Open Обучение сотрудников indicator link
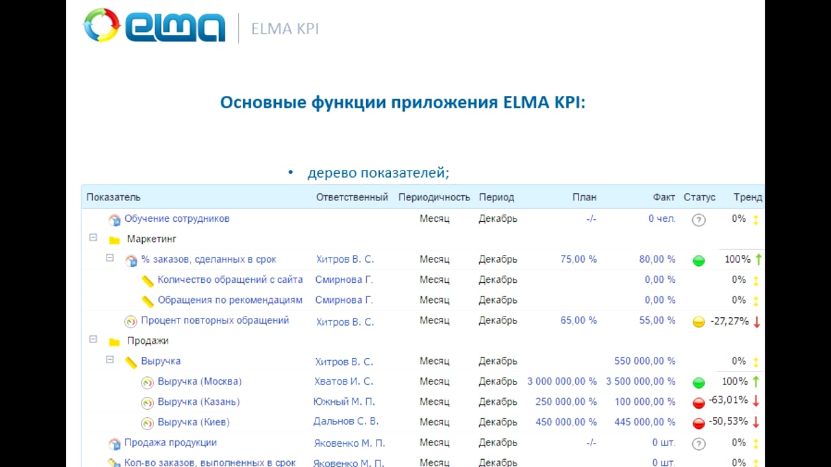The height and width of the screenshot is (467, 831). (x=177, y=219)
